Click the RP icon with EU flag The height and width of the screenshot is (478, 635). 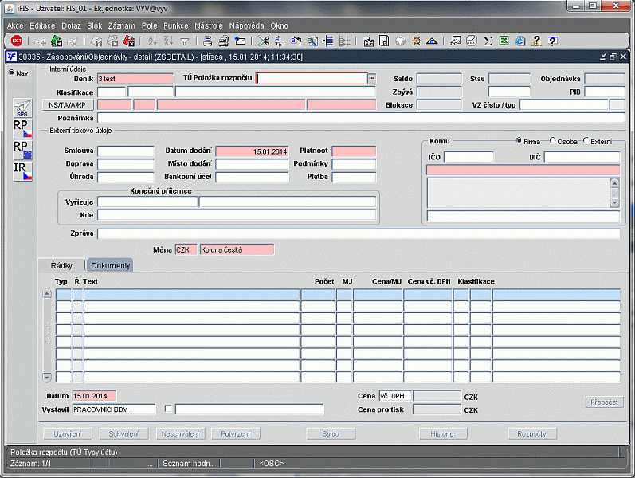22,150
